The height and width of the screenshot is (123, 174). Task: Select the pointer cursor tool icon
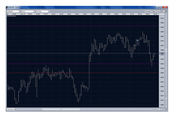(x=162, y=11)
